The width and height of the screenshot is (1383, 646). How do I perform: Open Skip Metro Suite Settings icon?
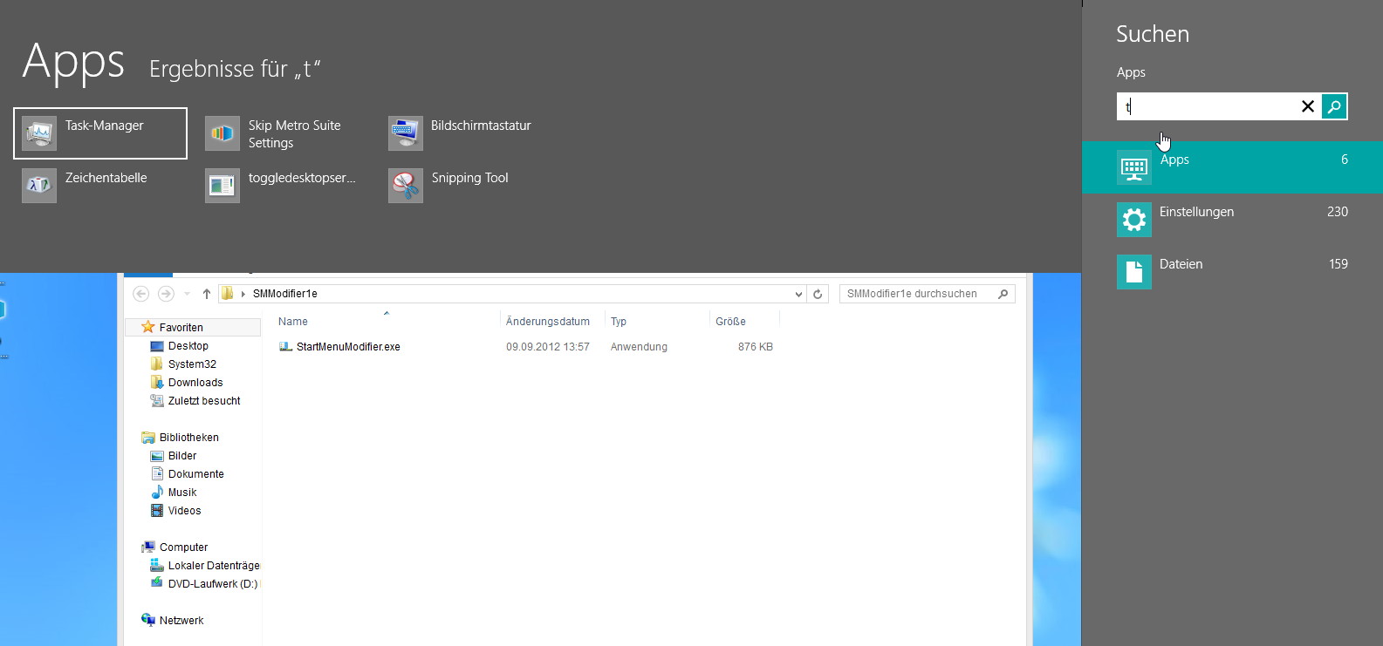pos(223,133)
